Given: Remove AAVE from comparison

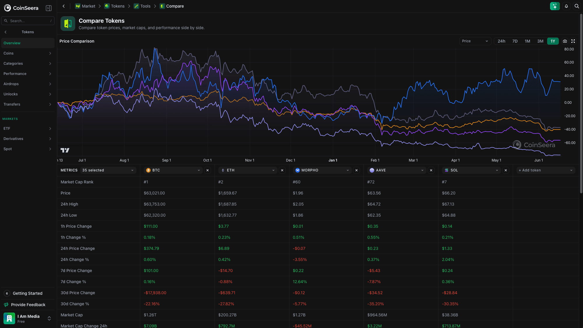Looking at the screenshot, I should tap(431, 170).
